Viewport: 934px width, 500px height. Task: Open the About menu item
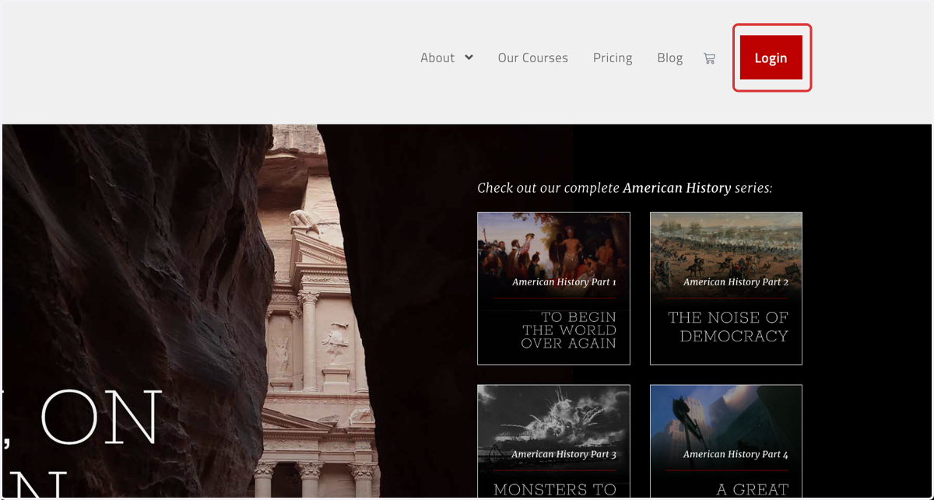(437, 58)
